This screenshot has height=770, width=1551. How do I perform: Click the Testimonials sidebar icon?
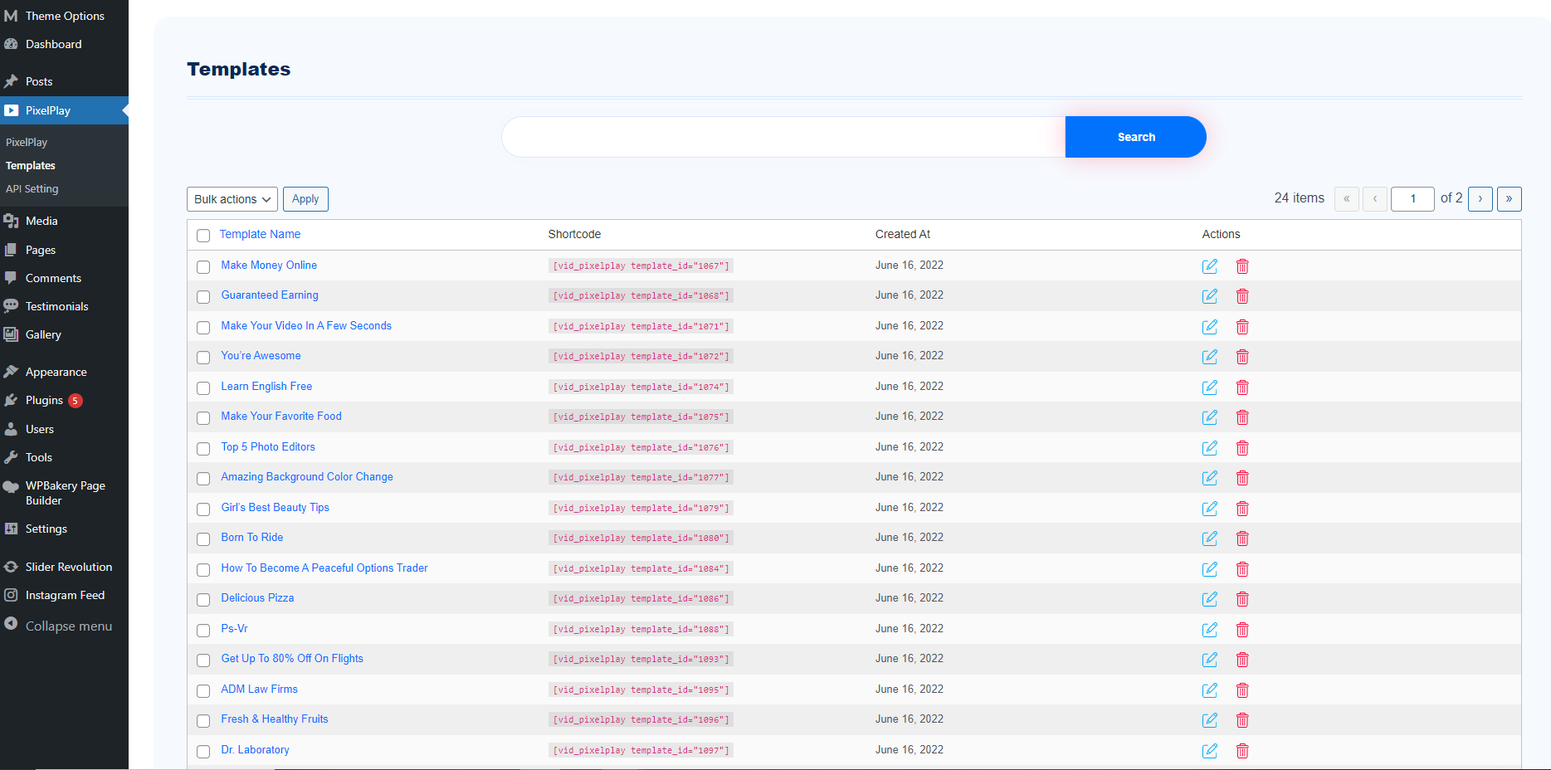click(x=11, y=306)
